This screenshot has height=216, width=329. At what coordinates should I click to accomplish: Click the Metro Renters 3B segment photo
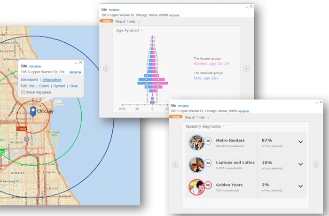pos(196,142)
